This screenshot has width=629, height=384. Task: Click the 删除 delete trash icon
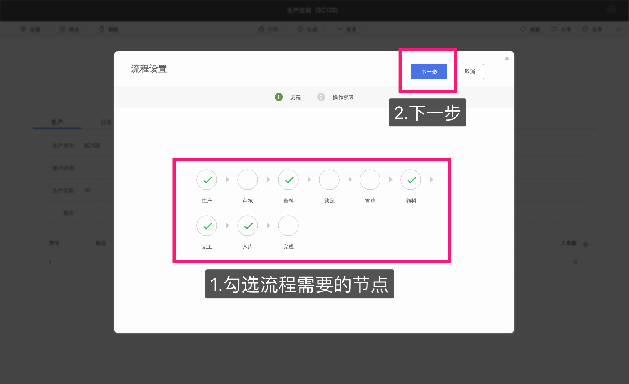pos(101,29)
